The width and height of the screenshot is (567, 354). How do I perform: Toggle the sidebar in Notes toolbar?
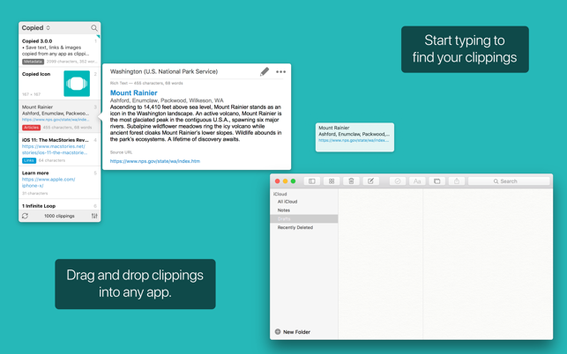pyautogui.click(x=311, y=181)
